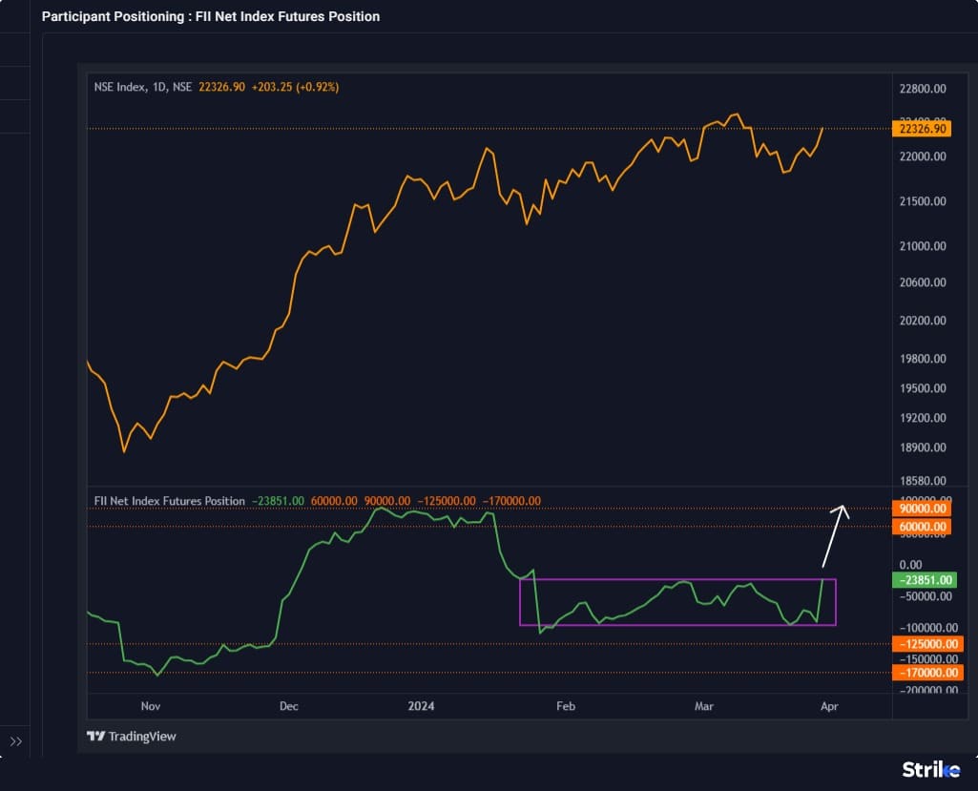Click the 2024 label on time axis
The image size is (978, 791).
point(421,706)
